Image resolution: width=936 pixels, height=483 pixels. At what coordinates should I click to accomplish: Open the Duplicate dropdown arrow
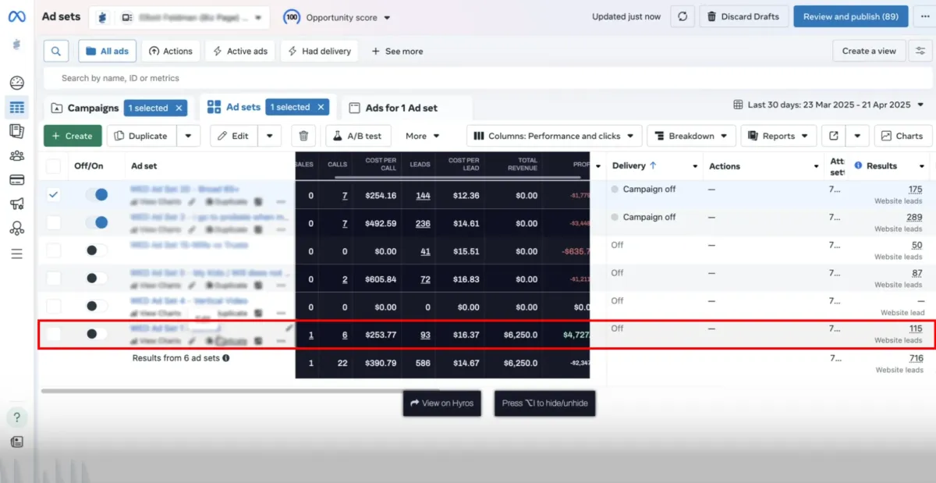pyautogui.click(x=188, y=136)
